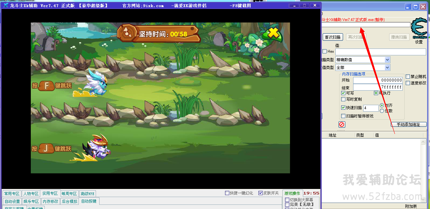Click the 值 column header in results list
The width and height of the screenshot is (430, 209).
pyautogui.click(x=398, y=135)
